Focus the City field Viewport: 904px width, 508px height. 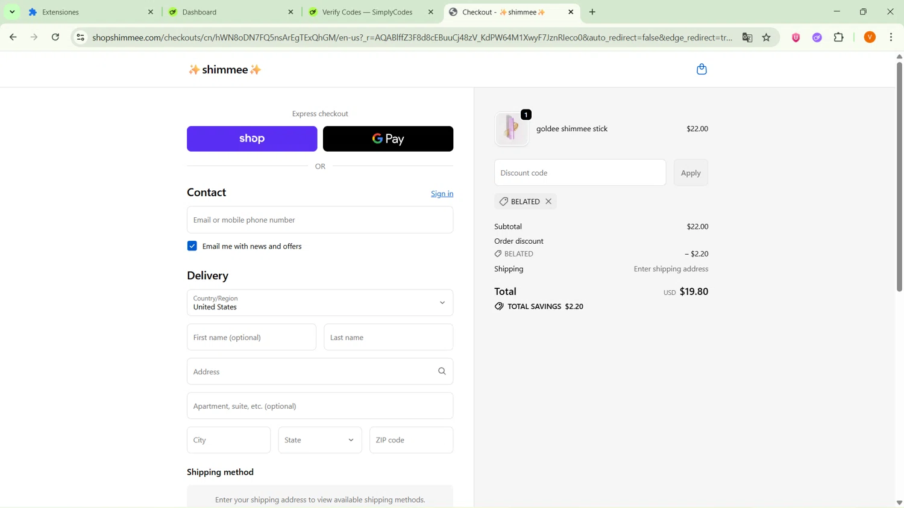[x=228, y=440]
